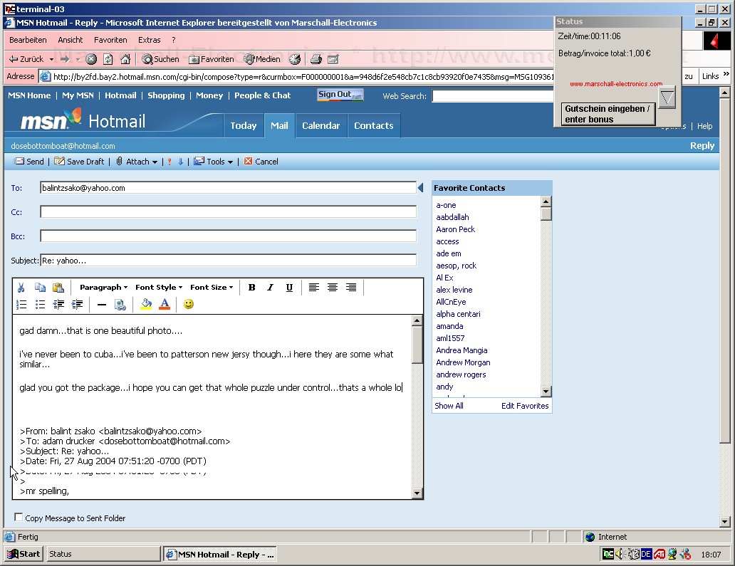
Task: Click Show All contacts link
Action: (x=449, y=406)
